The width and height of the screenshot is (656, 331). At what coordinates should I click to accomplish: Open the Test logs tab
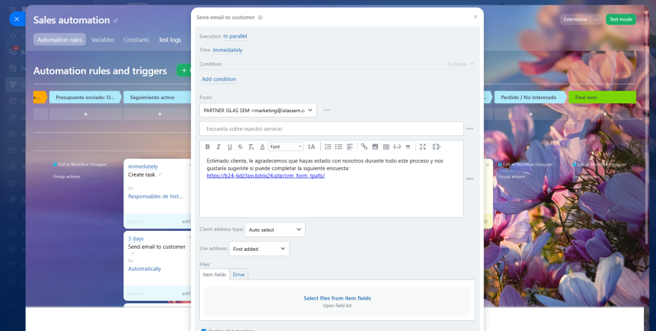pos(170,40)
